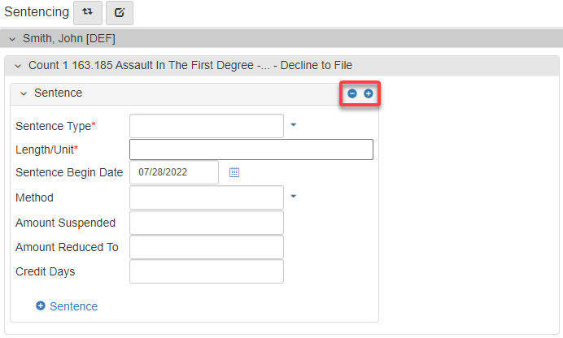
Task: Click the add Sentence link at bottom
Action: click(67, 306)
